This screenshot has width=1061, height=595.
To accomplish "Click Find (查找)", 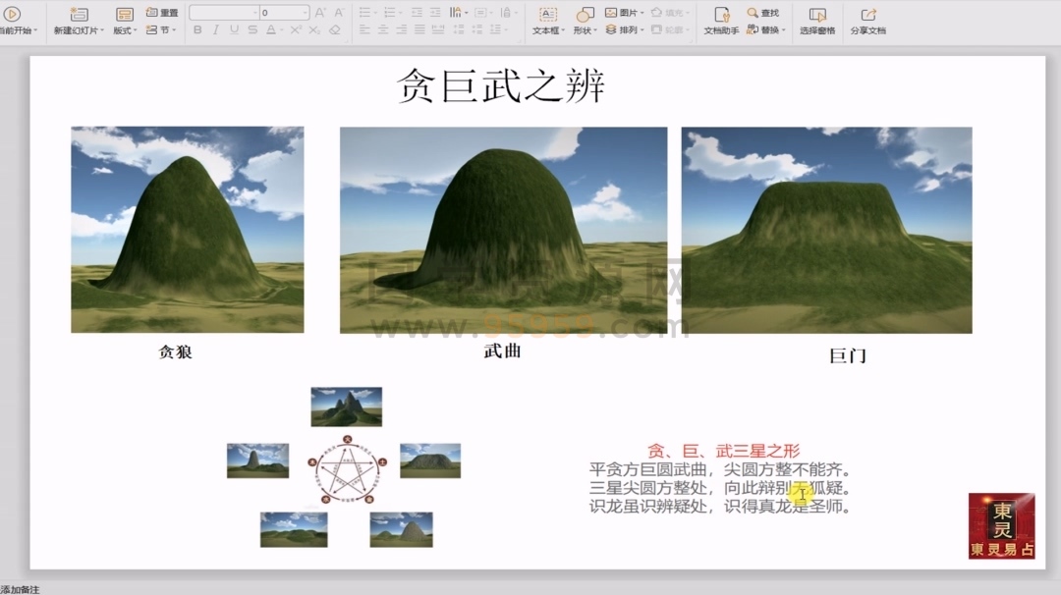I will pyautogui.click(x=763, y=12).
